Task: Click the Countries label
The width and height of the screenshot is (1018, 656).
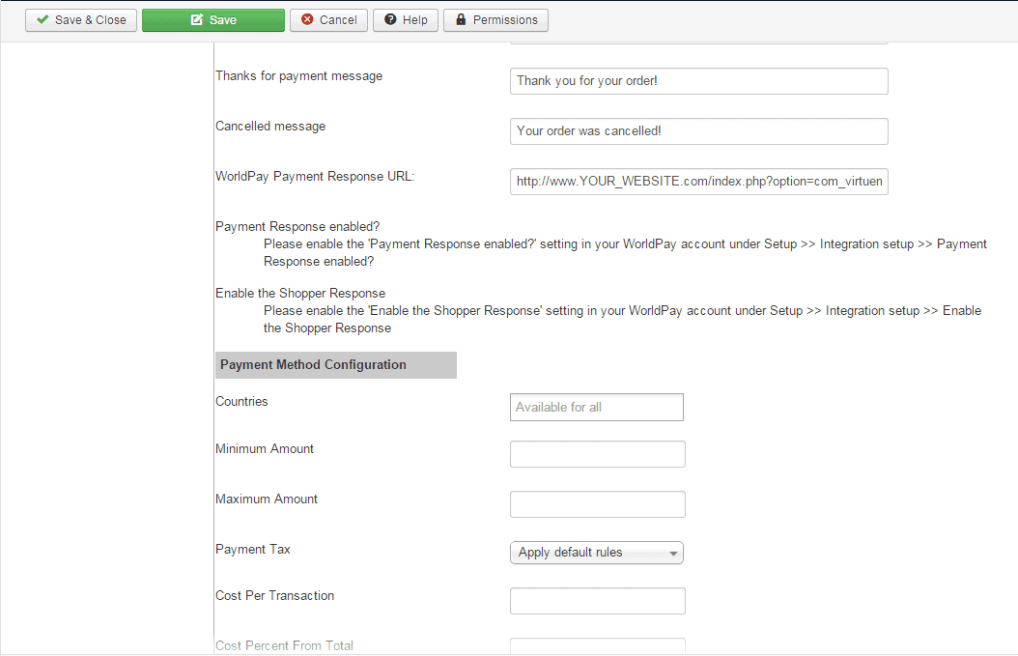Action: click(241, 401)
